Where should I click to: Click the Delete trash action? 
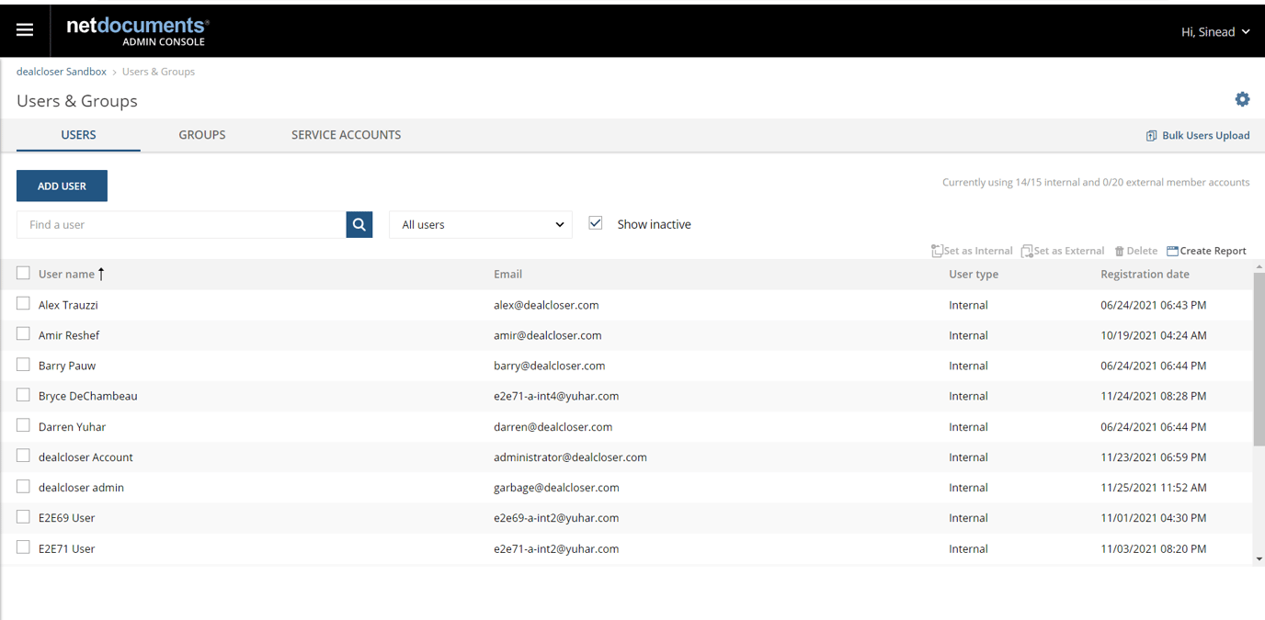click(1136, 251)
